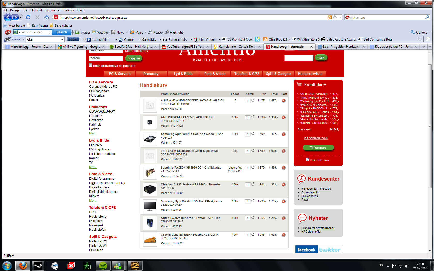Go to the Home page icon

pyautogui.click(x=47, y=17)
